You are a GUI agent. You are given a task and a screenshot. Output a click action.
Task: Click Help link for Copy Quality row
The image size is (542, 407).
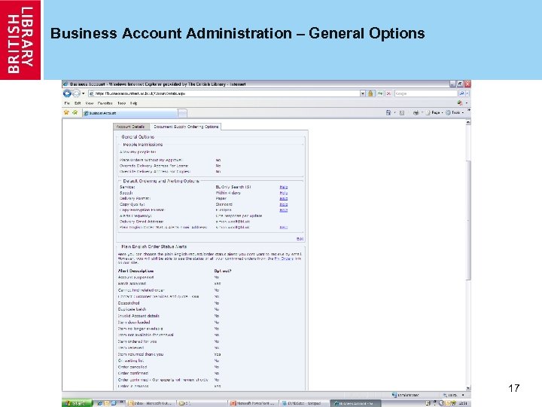[284, 204]
